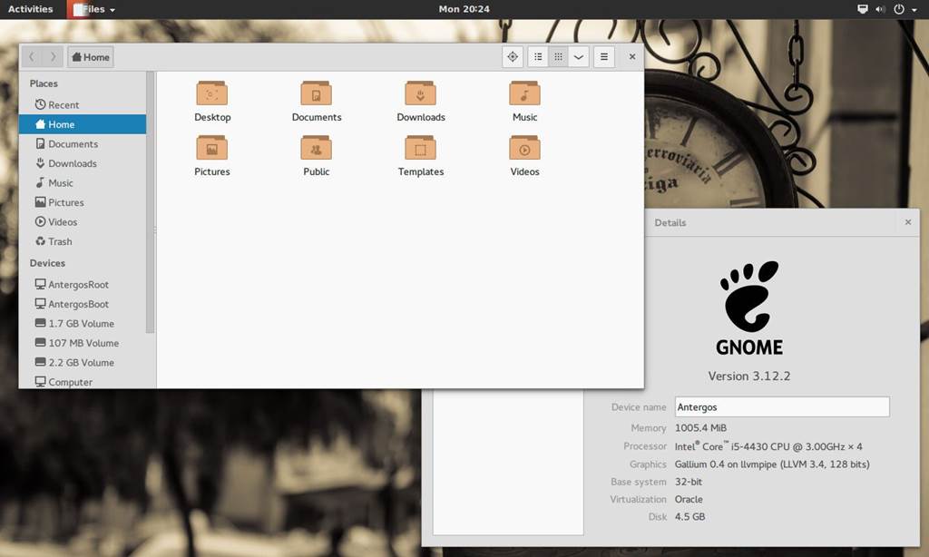Open the Files application menu in top bar
The image size is (929, 557).
pos(93,9)
